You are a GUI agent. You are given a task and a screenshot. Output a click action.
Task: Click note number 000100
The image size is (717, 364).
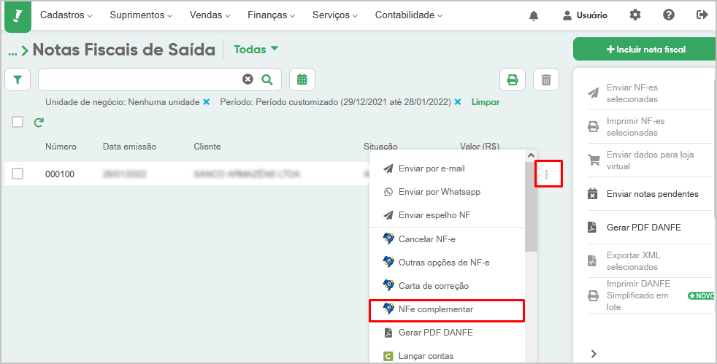[x=60, y=174]
